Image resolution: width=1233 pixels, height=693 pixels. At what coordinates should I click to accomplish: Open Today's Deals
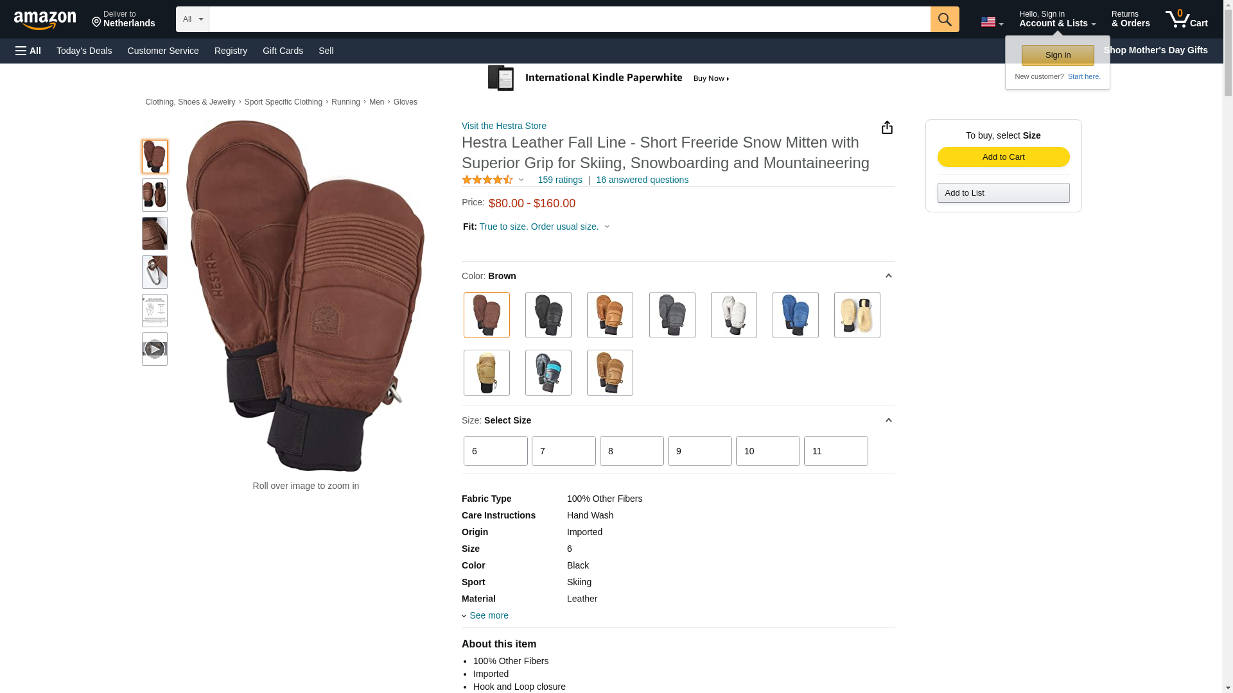click(x=84, y=51)
